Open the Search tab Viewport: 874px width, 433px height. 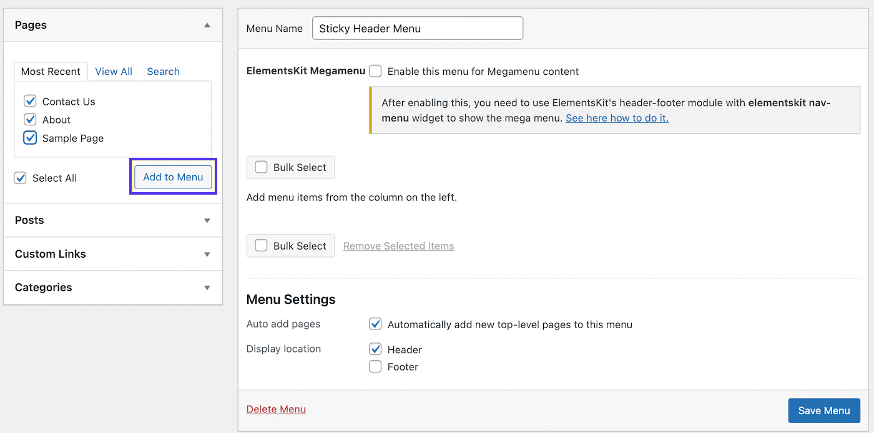click(x=163, y=71)
